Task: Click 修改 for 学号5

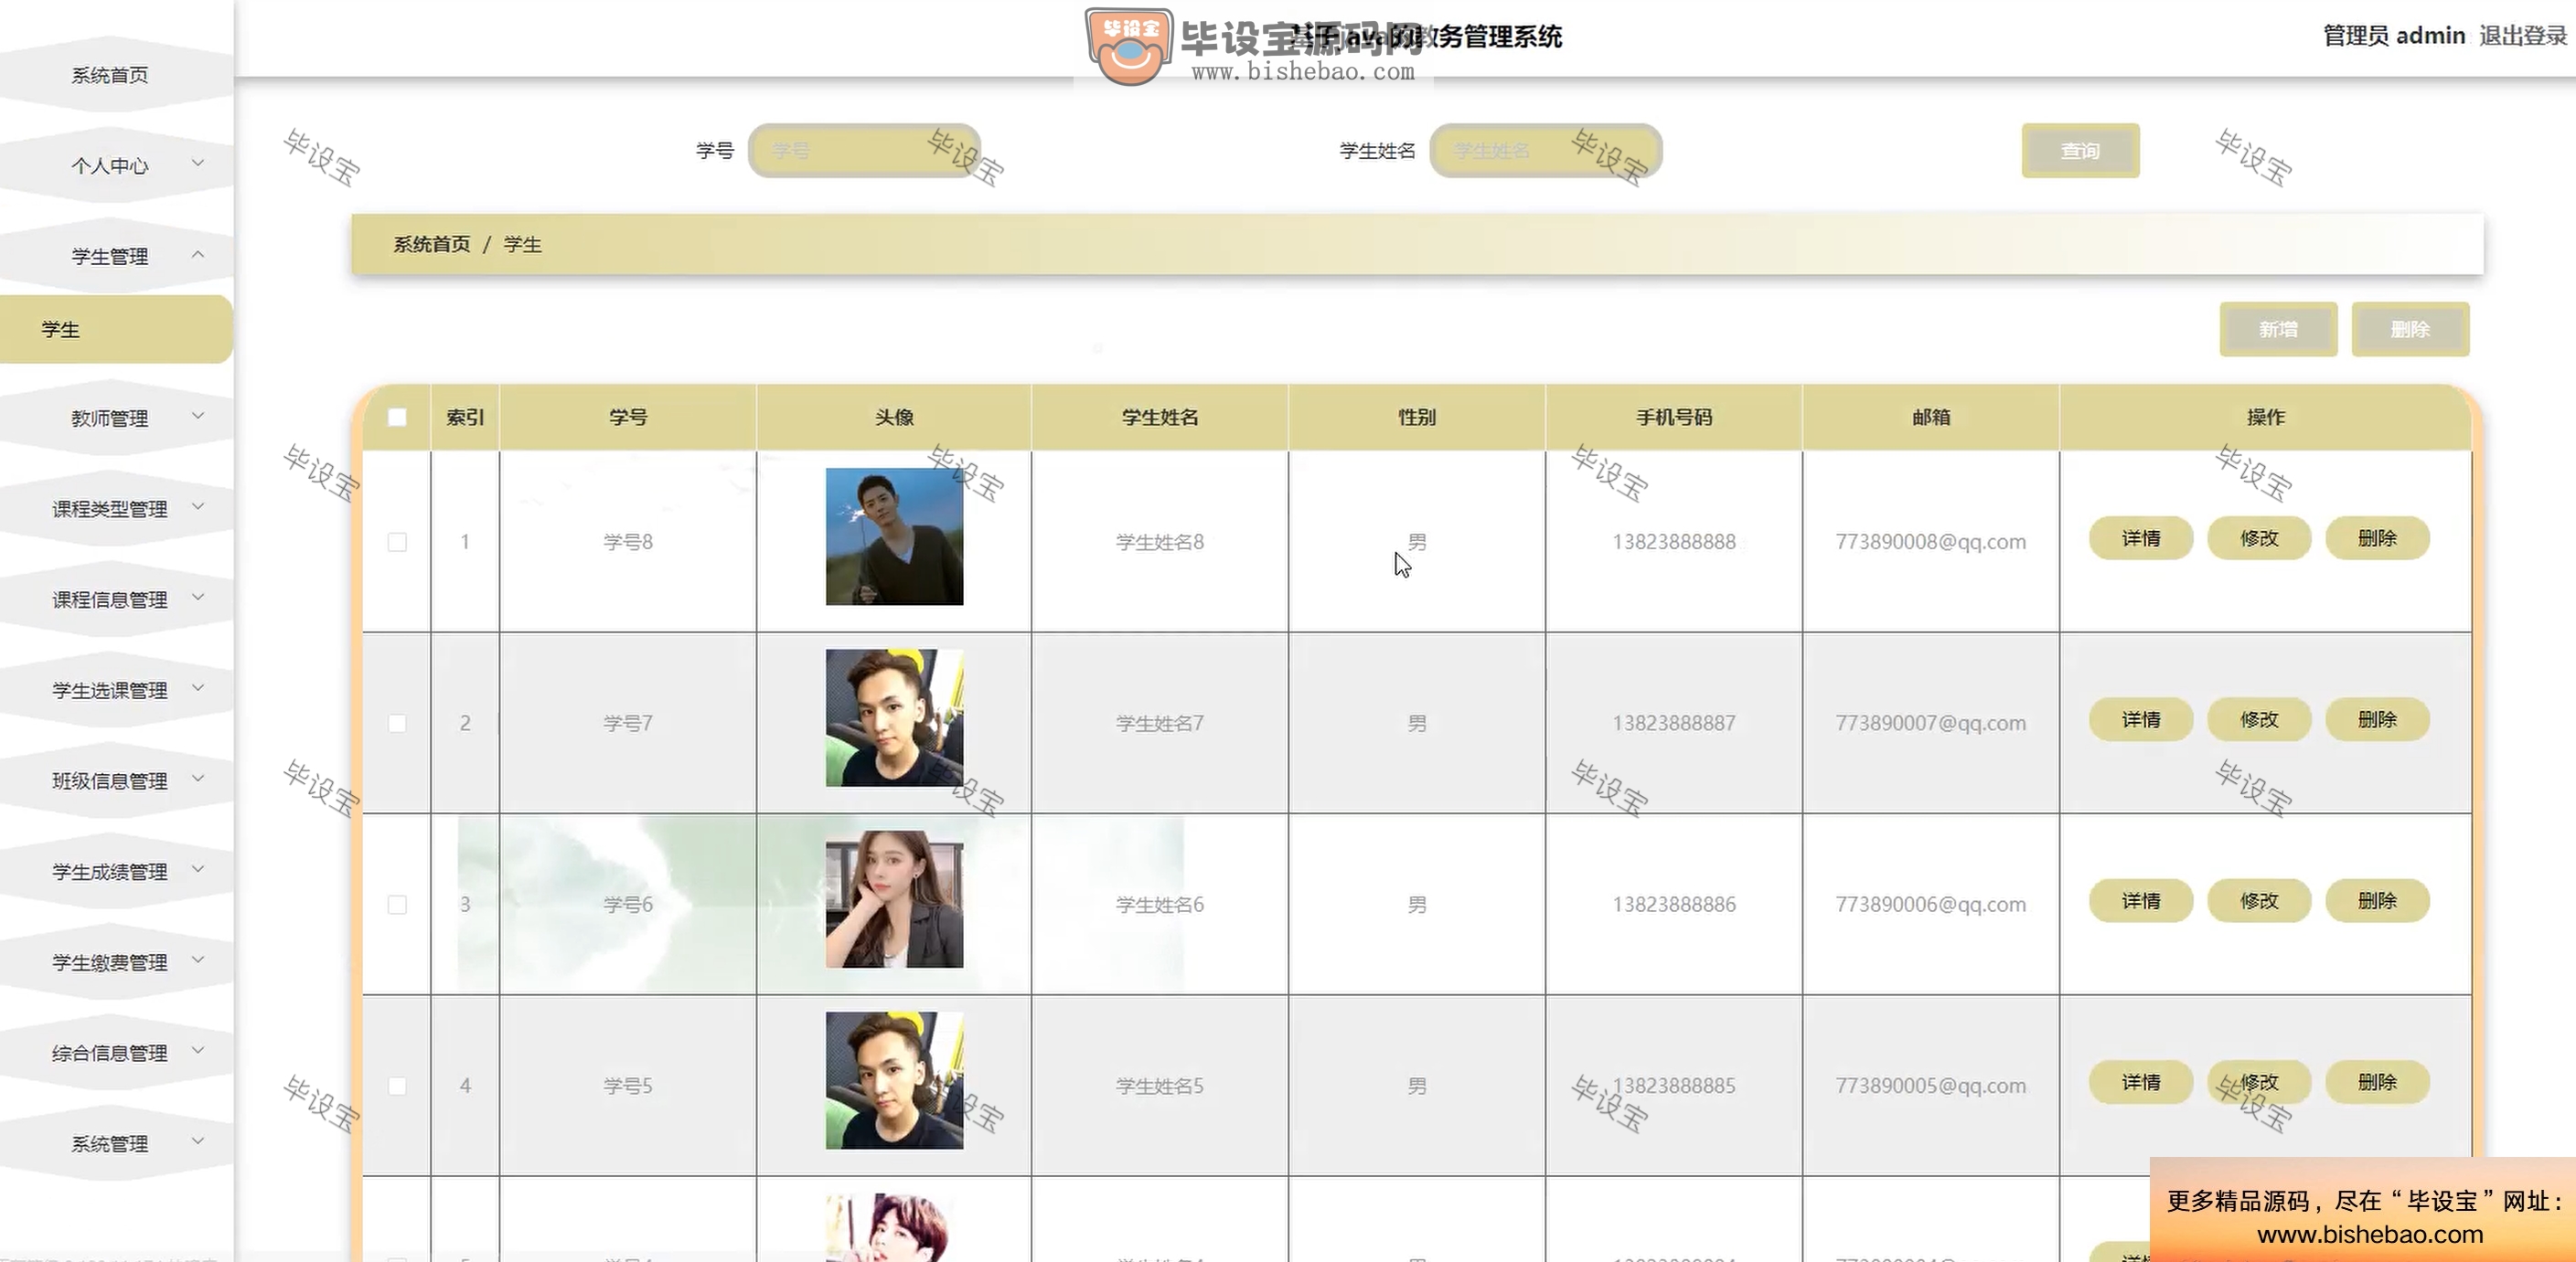Action: (2259, 1082)
